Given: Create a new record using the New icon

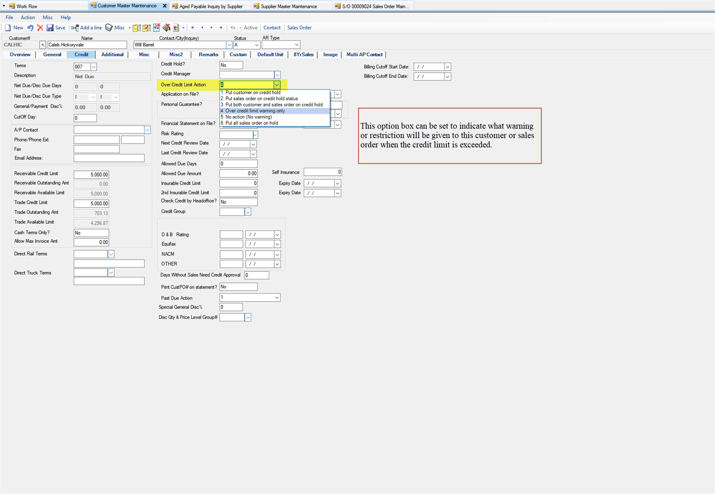Looking at the screenshot, I should pos(8,28).
